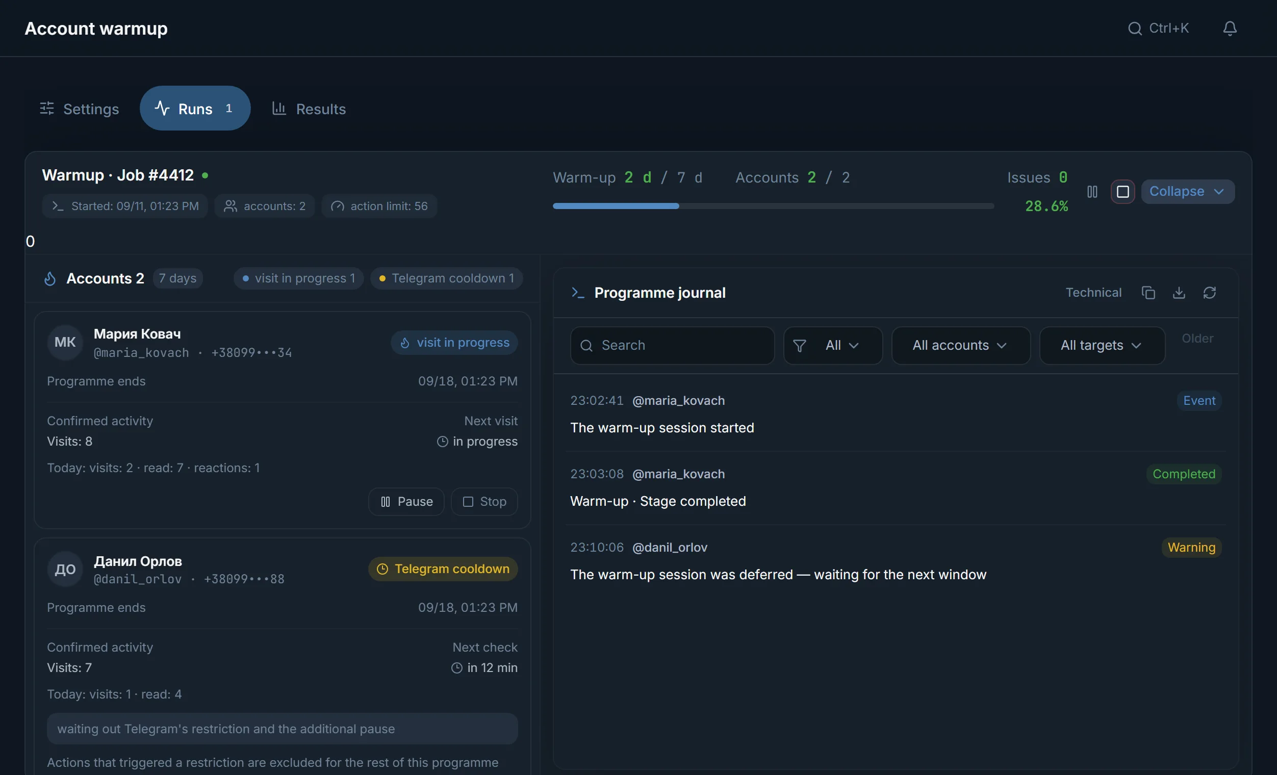Pause Мария Ковач's warmup
Viewport: 1277px width, 775px height.
coord(406,502)
